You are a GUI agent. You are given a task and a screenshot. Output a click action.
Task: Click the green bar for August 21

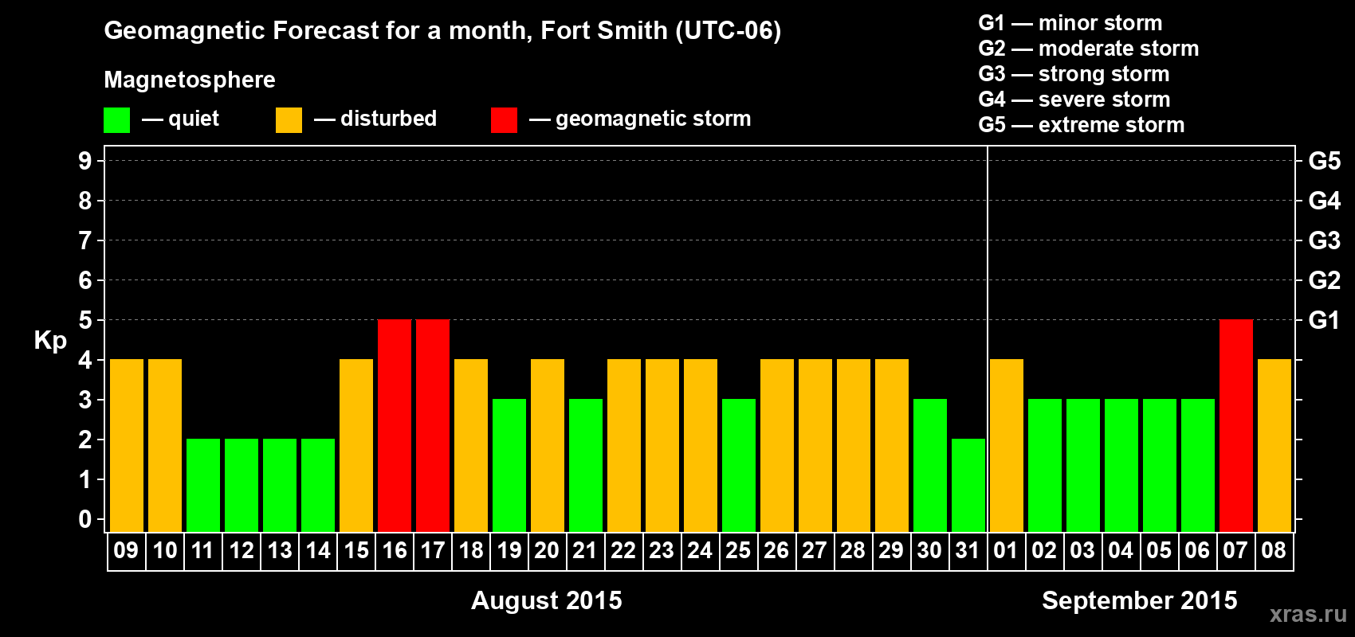click(586, 465)
